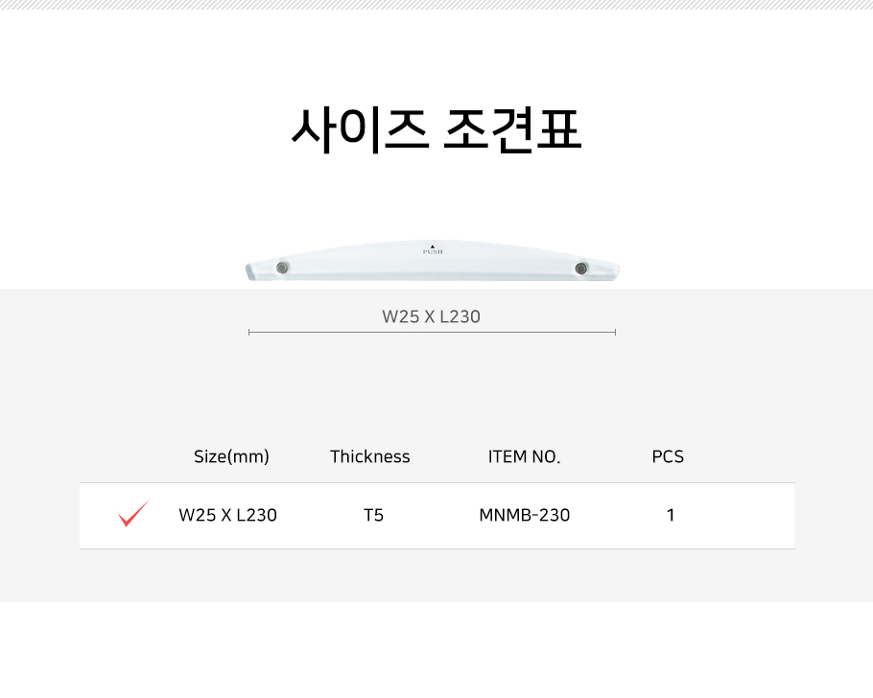
Task: Click the right screw on the bar
Action: [x=581, y=268]
